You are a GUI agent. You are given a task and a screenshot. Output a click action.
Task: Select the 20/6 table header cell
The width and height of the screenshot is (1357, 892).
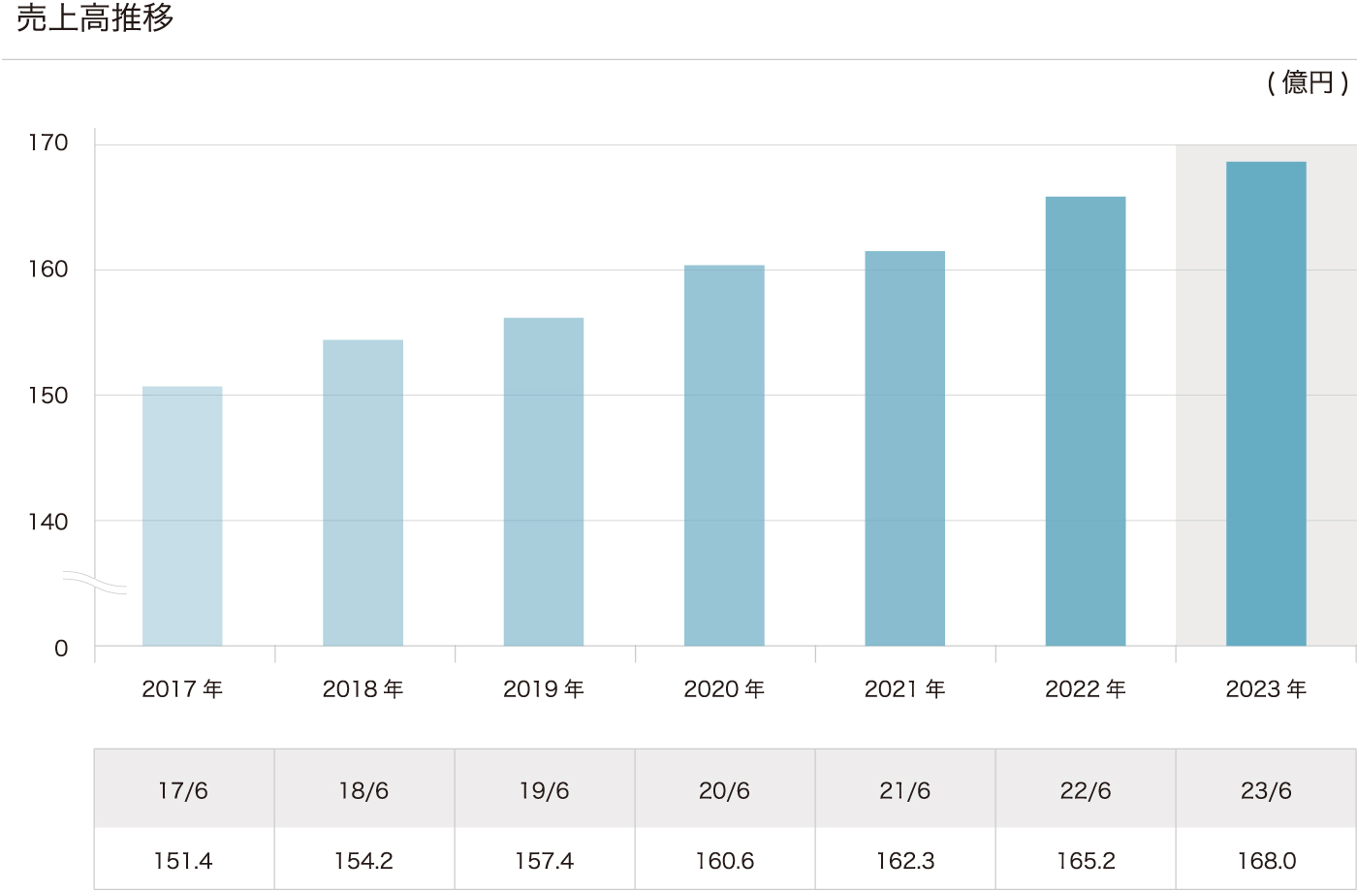[724, 790]
